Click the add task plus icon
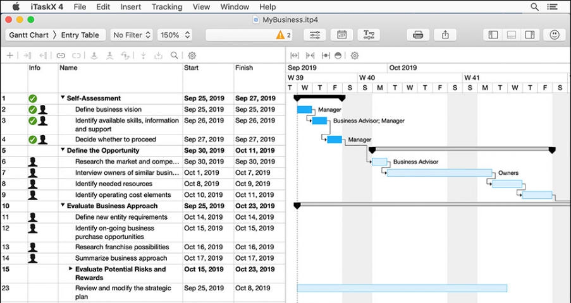Screen dimensions: 571x303 (x=10, y=56)
